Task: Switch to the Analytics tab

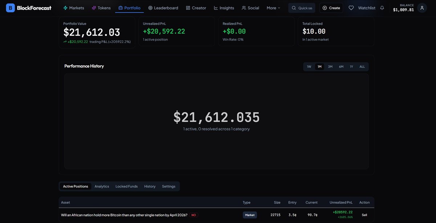Action: (x=102, y=186)
